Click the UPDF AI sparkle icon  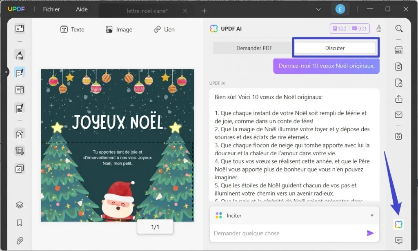399,224
